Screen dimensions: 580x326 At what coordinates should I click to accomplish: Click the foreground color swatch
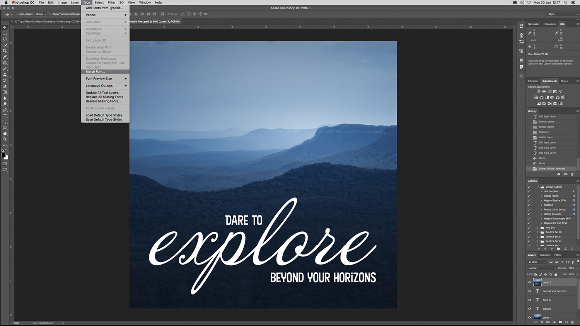pyautogui.click(x=3, y=155)
